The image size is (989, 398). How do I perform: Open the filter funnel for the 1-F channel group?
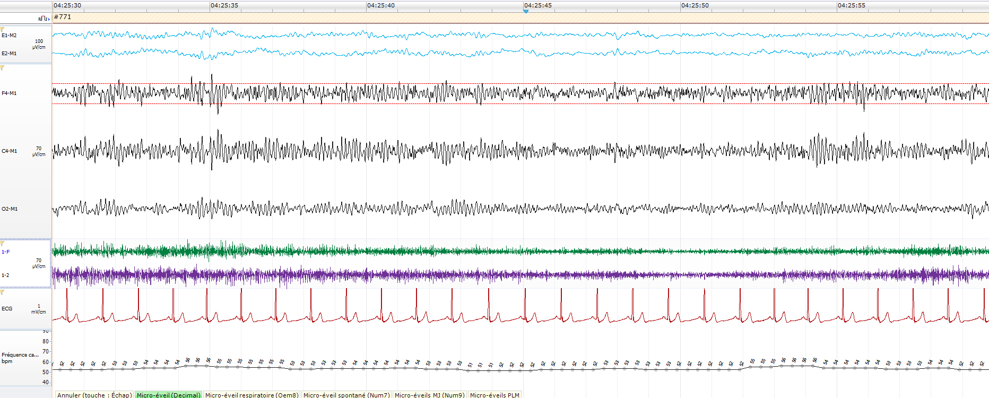point(3,244)
